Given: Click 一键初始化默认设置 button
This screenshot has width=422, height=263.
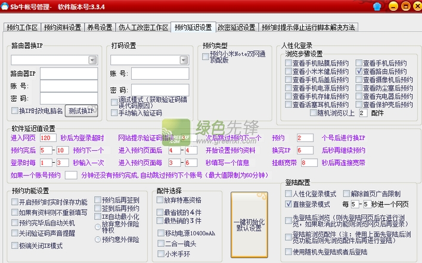Looking at the screenshot, I should [x=249, y=225].
